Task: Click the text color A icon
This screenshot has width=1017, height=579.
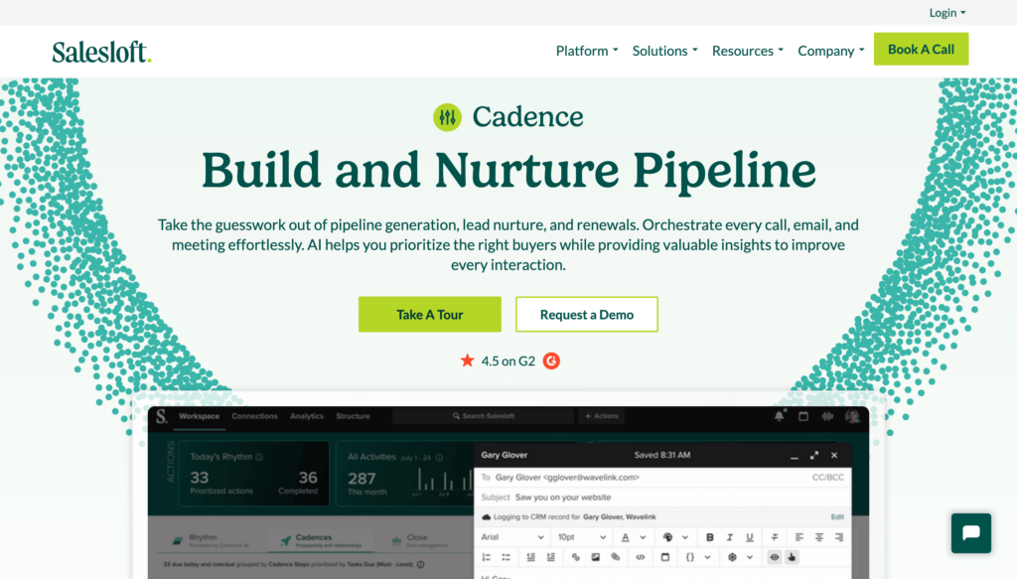Action: click(626, 537)
